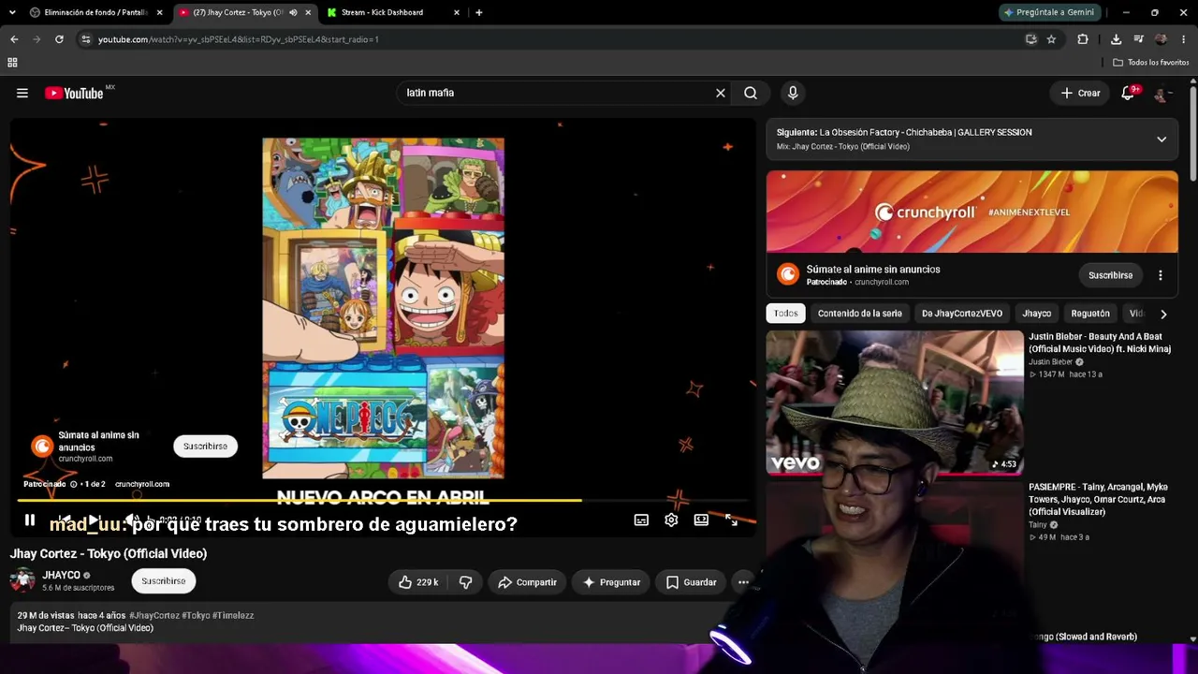Select the Contenido de la serie chip
1198x674 pixels.
click(x=860, y=314)
